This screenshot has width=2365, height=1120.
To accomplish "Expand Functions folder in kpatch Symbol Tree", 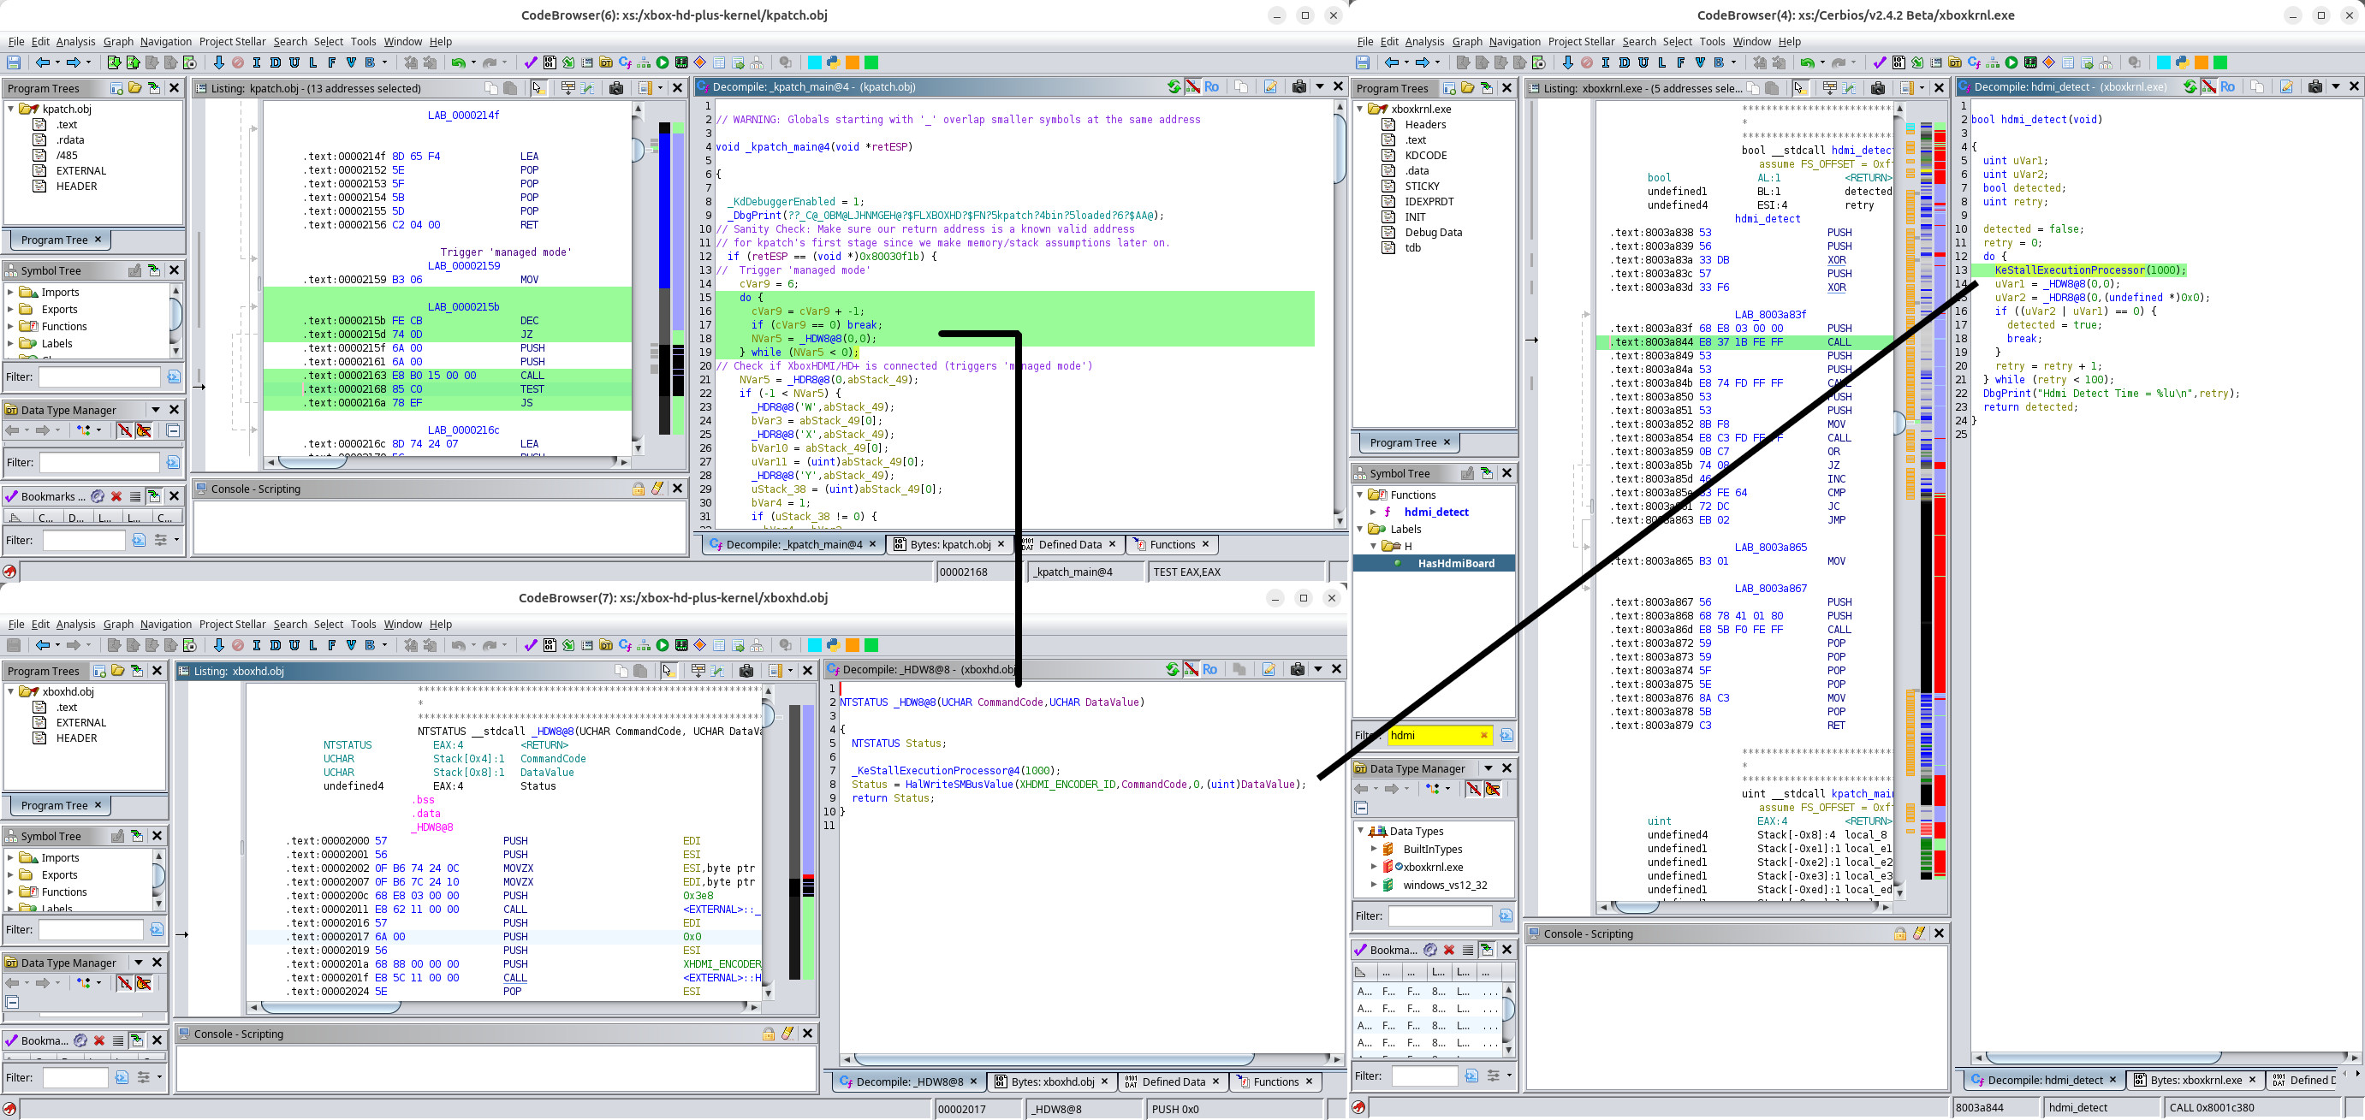I will pyautogui.click(x=11, y=326).
